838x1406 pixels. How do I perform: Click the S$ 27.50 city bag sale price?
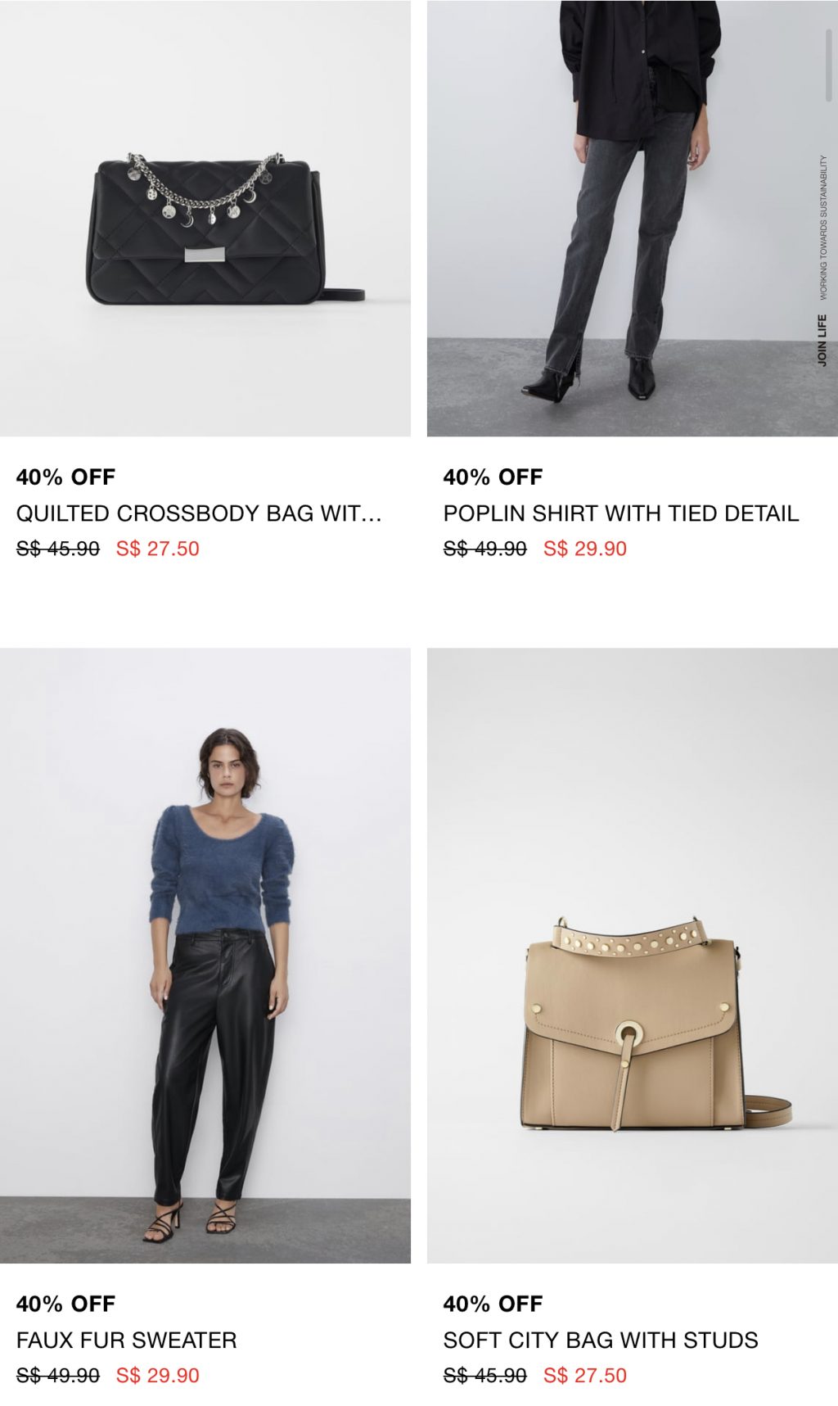pyautogui.click(x=585, y=1376)
